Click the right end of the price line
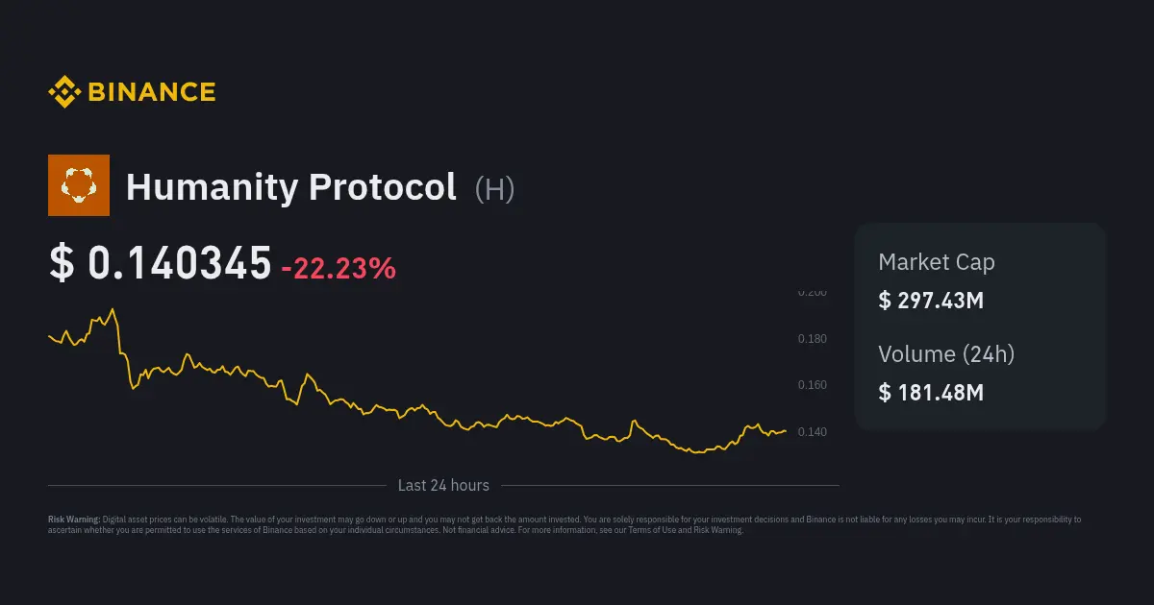Image resolution: width=1154 pixels, height=605 pixels. 786,431
